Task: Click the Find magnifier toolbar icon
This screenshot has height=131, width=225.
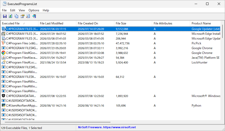Action: click(28, 16)
